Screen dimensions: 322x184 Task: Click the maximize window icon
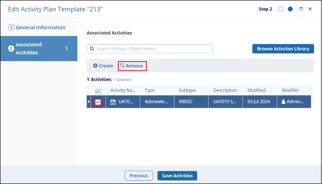(x=301, y=9)
